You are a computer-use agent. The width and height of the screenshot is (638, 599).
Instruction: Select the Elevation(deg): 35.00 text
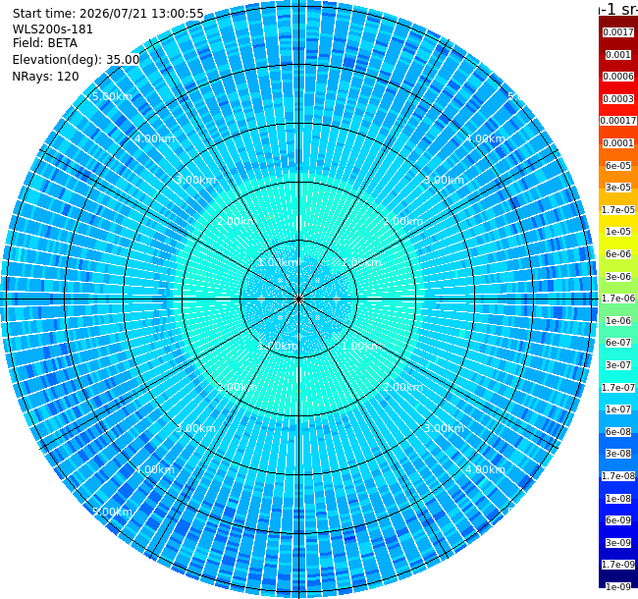(77, 60)
